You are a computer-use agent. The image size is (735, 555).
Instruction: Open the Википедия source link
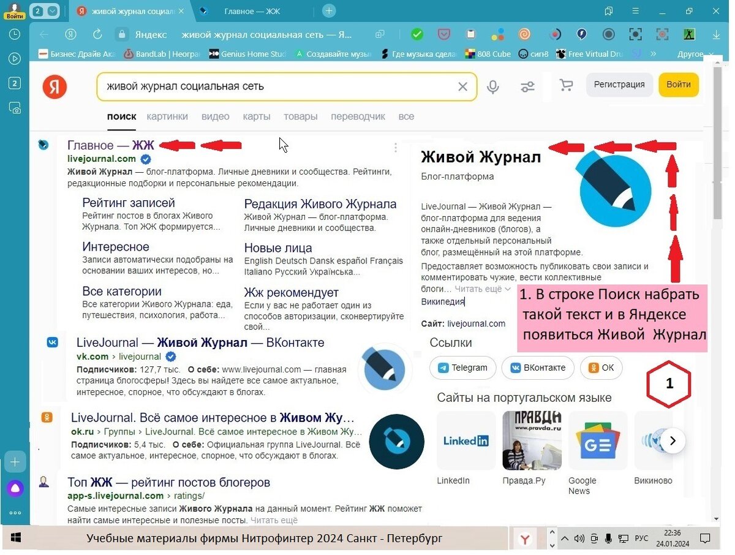(x=443, y=301)
